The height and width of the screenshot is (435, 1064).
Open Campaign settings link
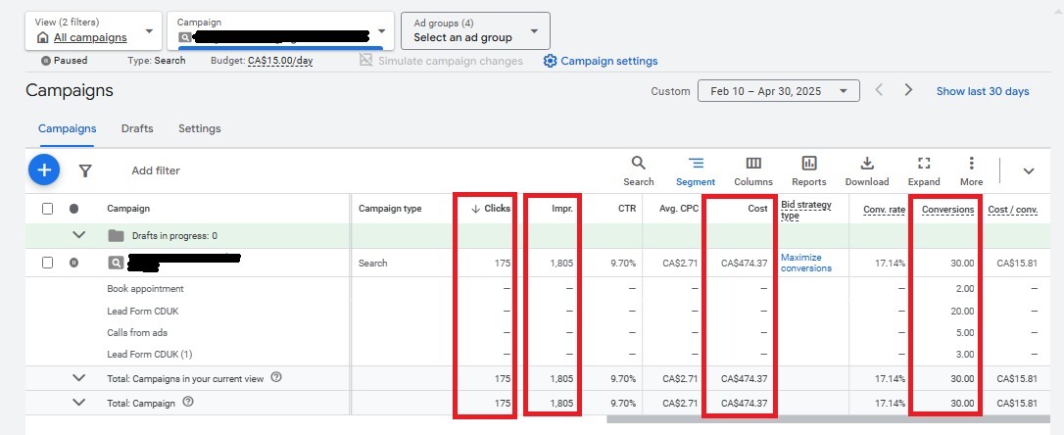tap(601, 61)
